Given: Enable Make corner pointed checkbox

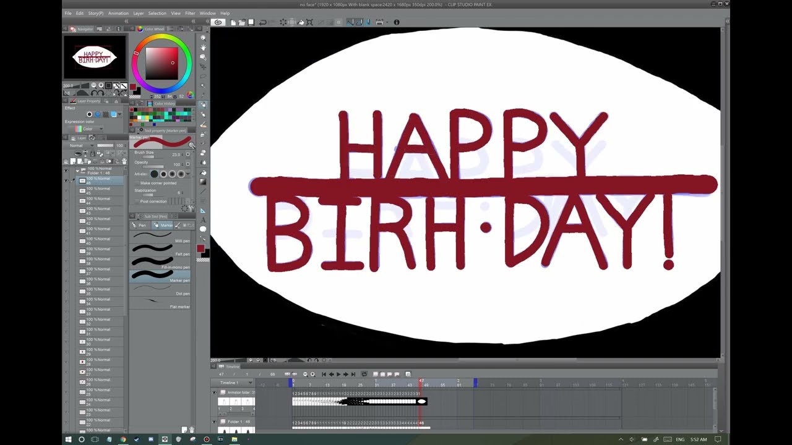Looking at the screenshot, I should coord(137,183).
